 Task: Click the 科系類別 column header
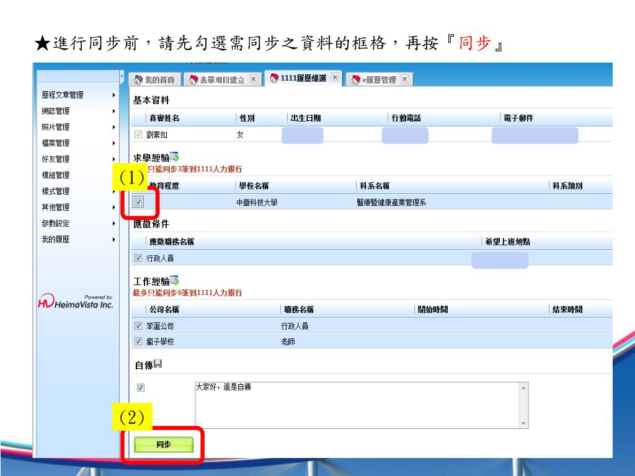[567, 186]
